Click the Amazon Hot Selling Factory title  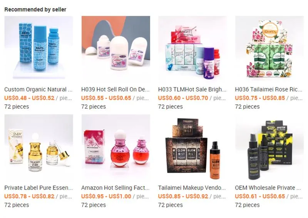[x=115, y=188]
